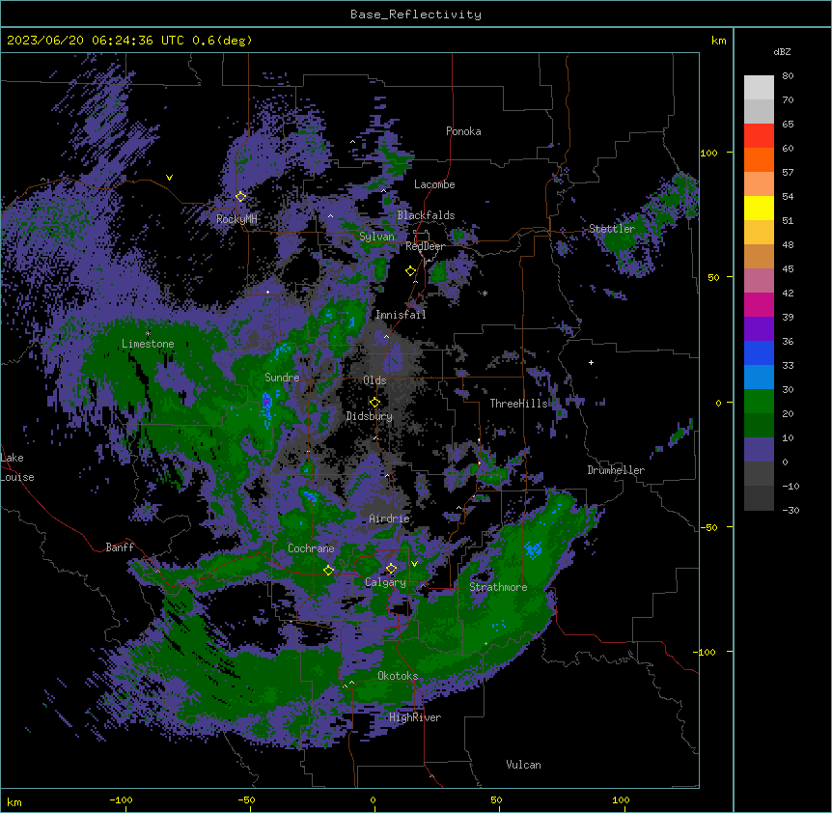
Task: Click the Sylvan town label
Action: pyautogui.click(x=376, y=237)
